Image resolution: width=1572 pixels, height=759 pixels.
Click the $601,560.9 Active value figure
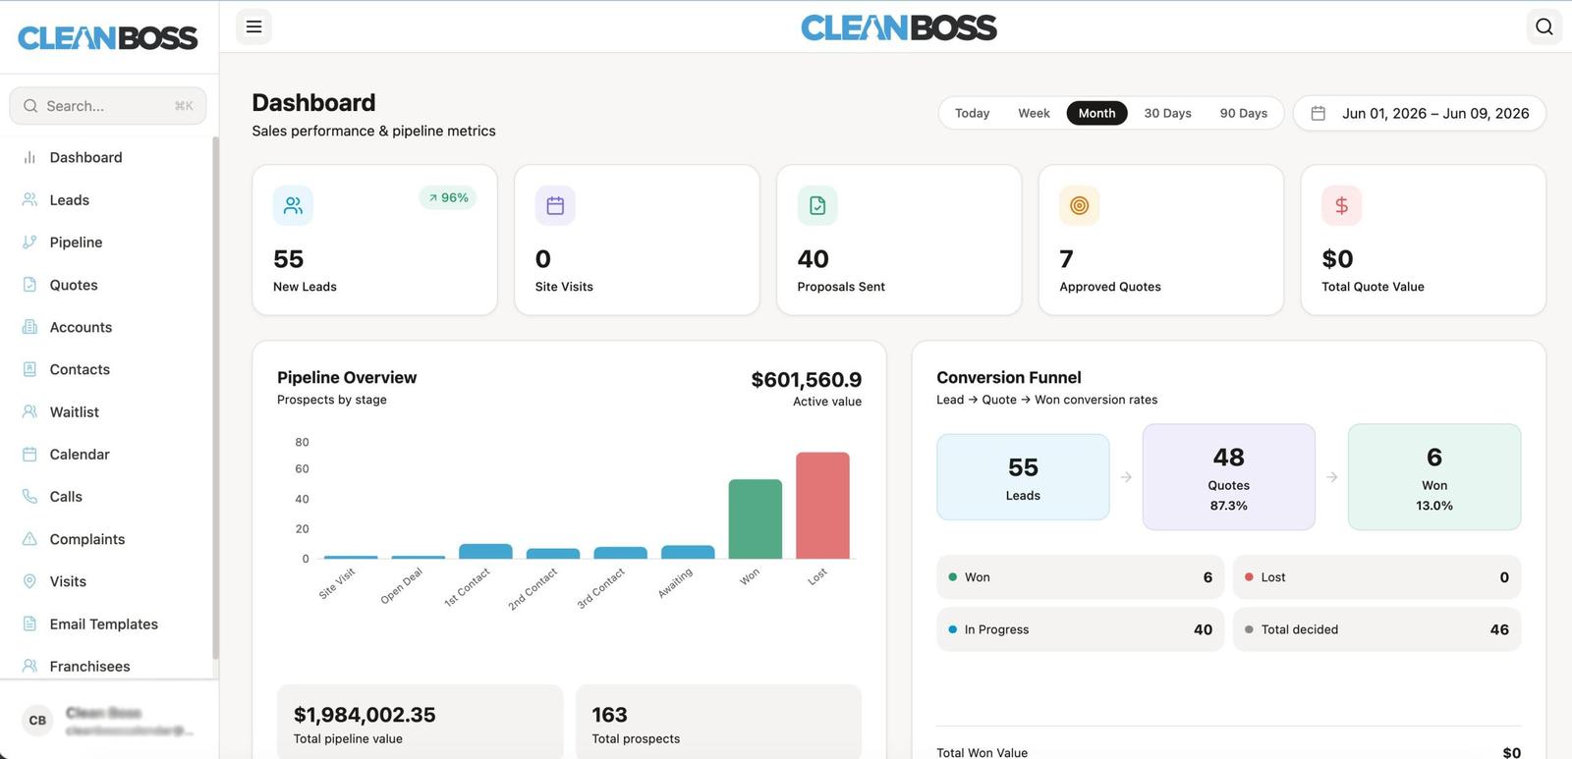click(806, 380)
